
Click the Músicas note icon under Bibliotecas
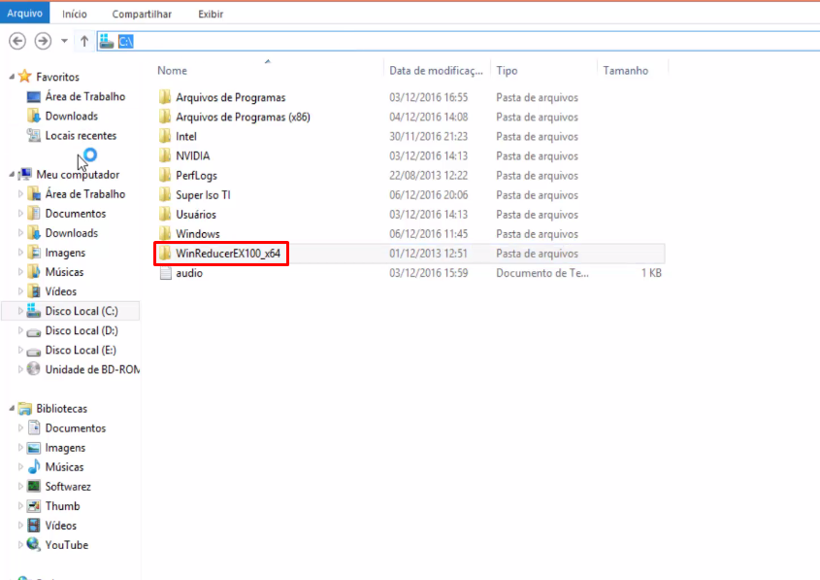[33, 466]
